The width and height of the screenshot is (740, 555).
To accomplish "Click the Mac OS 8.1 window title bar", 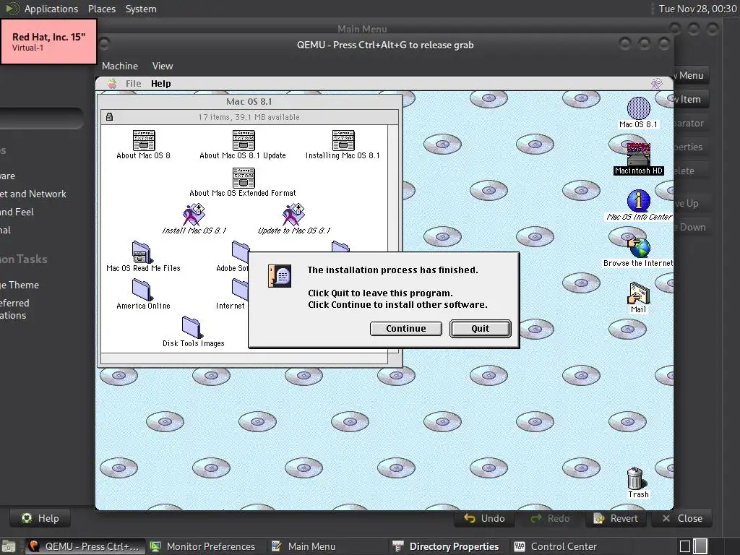I will [x=249, y=101].
